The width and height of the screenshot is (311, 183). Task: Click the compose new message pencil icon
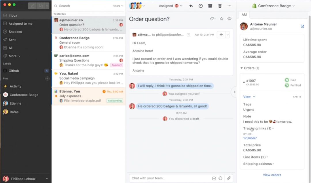(33, 5)
